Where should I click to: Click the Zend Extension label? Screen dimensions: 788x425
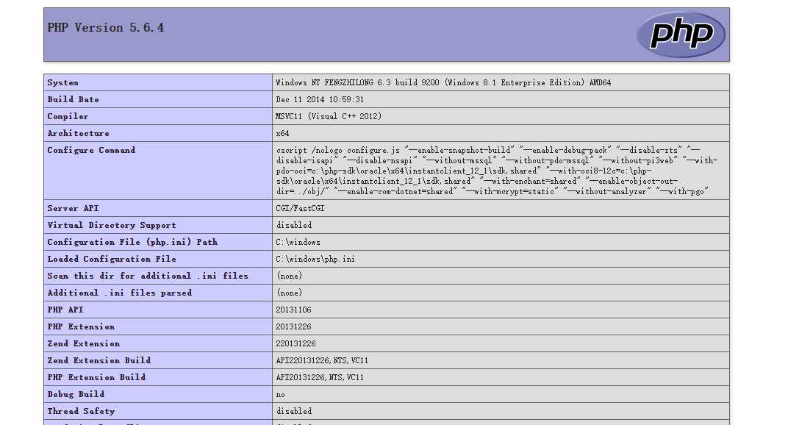(x=83, y=343)
